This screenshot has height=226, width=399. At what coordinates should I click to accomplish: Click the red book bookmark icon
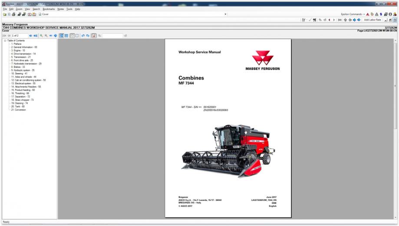click(x=30, y=14)
